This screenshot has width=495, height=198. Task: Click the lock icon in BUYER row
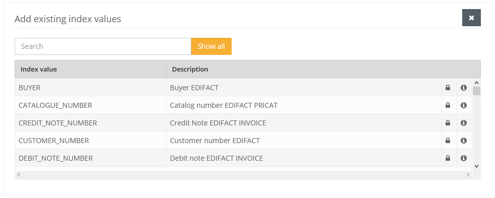point(448,87)
